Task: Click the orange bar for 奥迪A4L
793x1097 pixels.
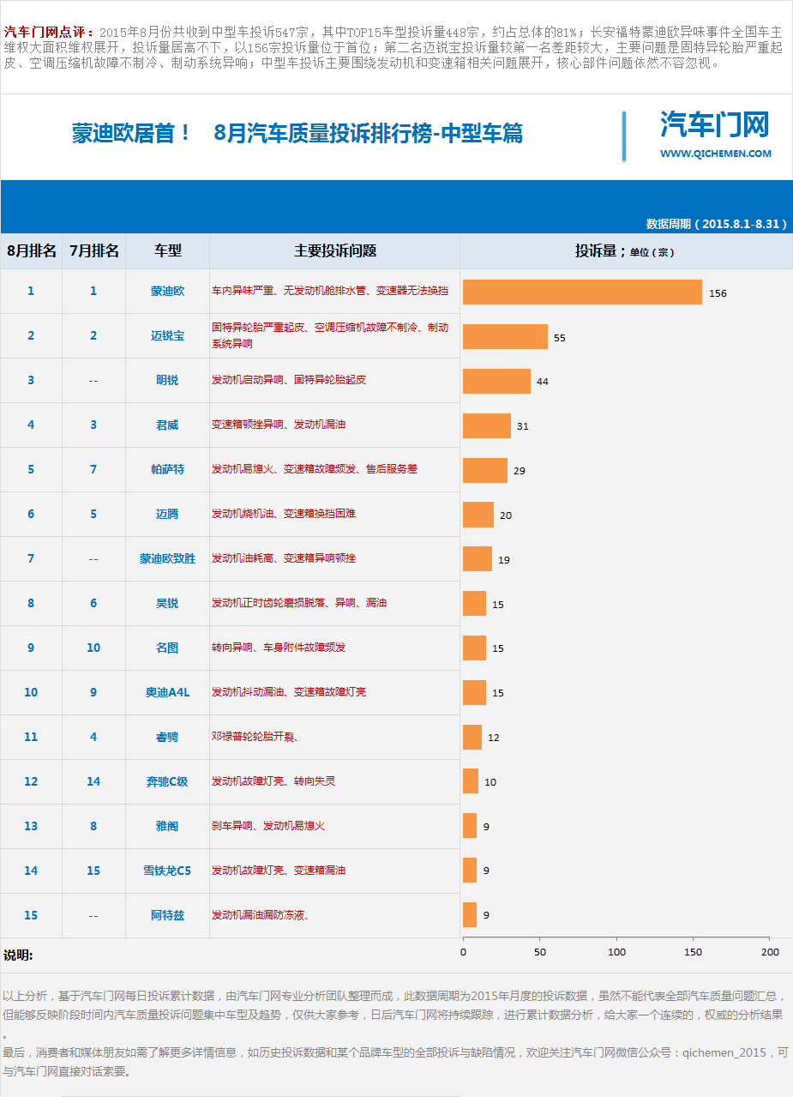Action: click(474, 693)
